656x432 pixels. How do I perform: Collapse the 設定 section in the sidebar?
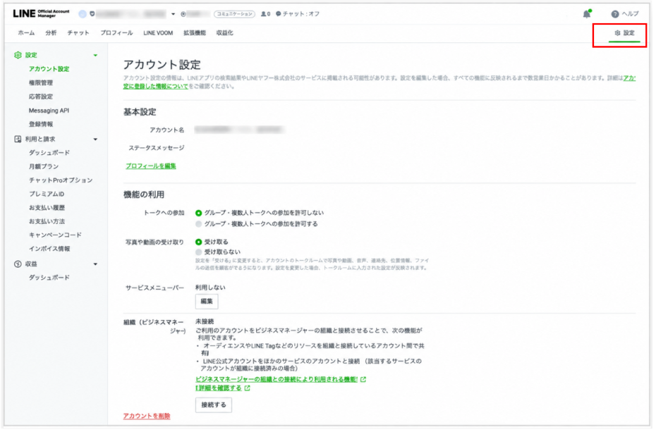[95, 56]
